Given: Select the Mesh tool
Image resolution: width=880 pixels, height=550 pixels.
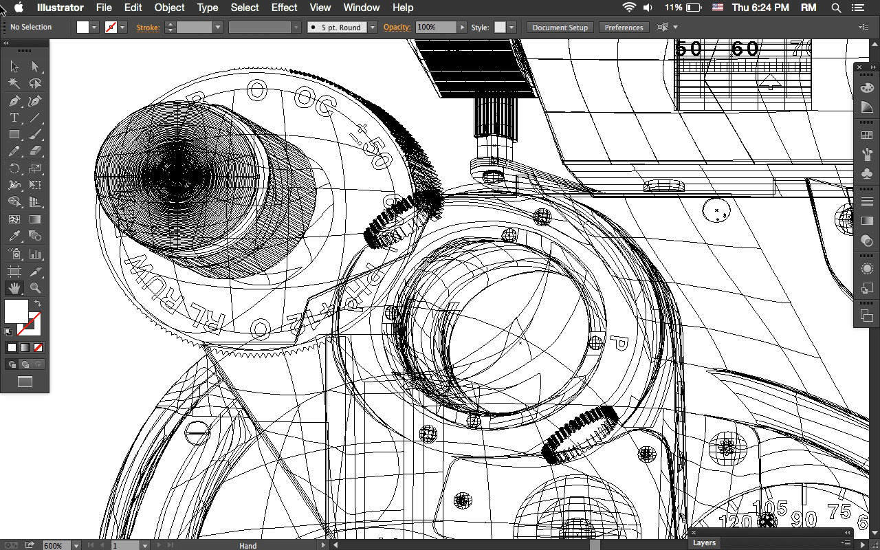Looking at the screenshot, I should 14,219.
